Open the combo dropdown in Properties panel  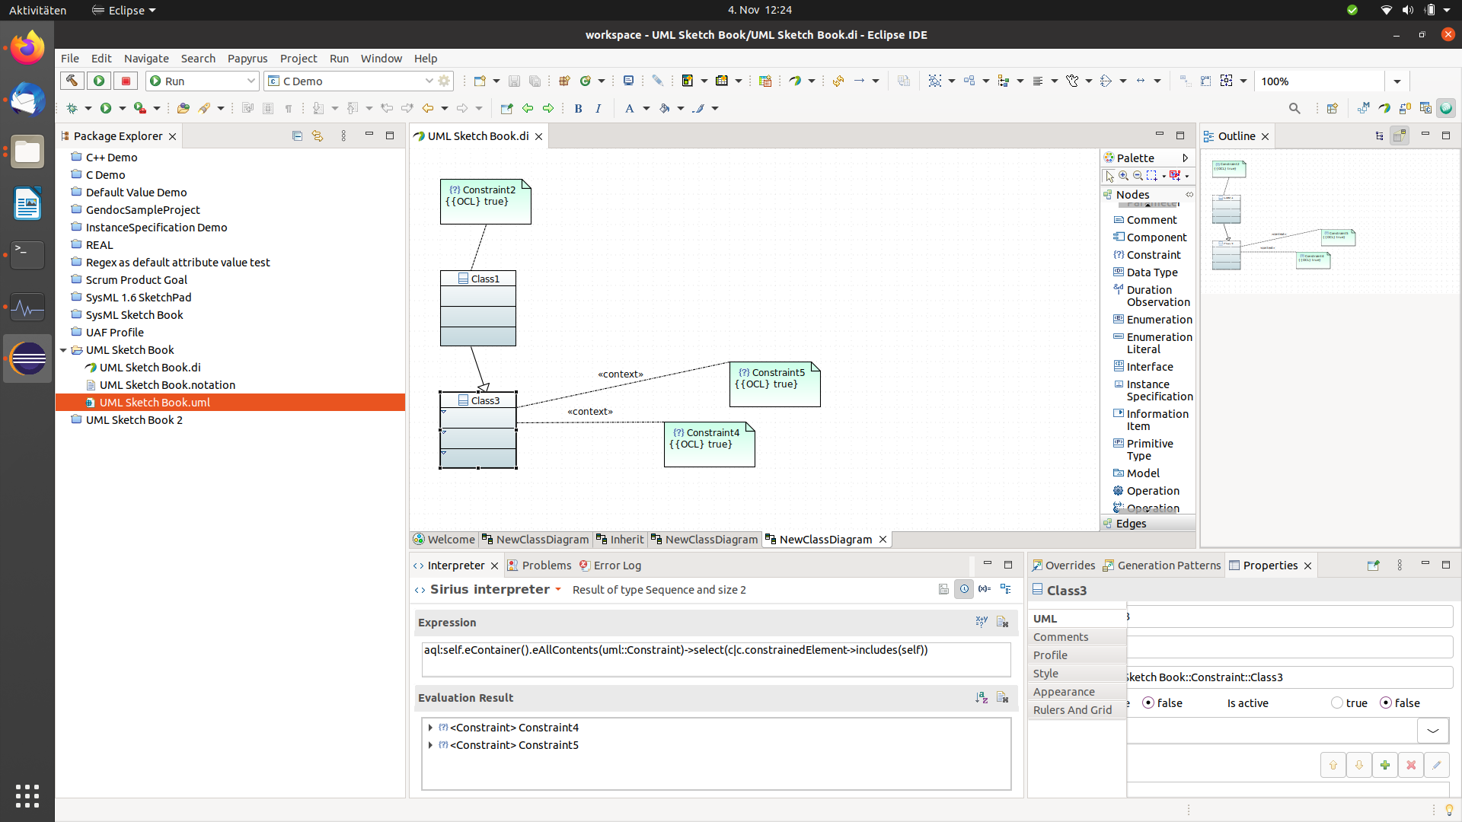(1433, 731)
